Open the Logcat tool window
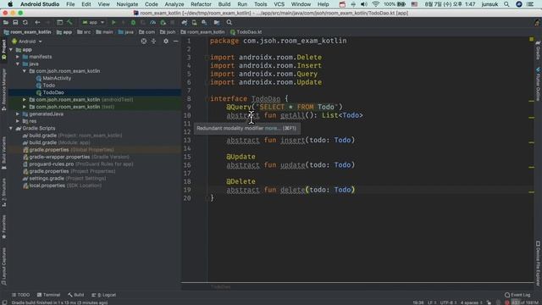Screen dimensions: 542x305 click(x=103, y=295)
